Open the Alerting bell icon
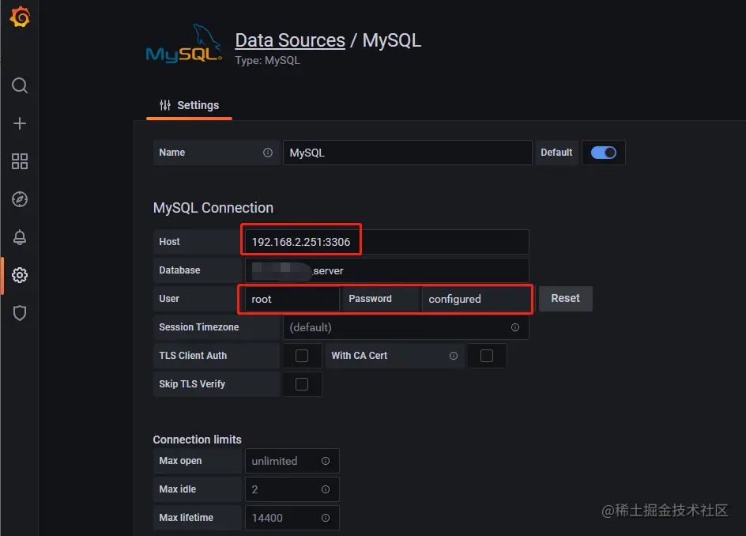 [20, 237]
